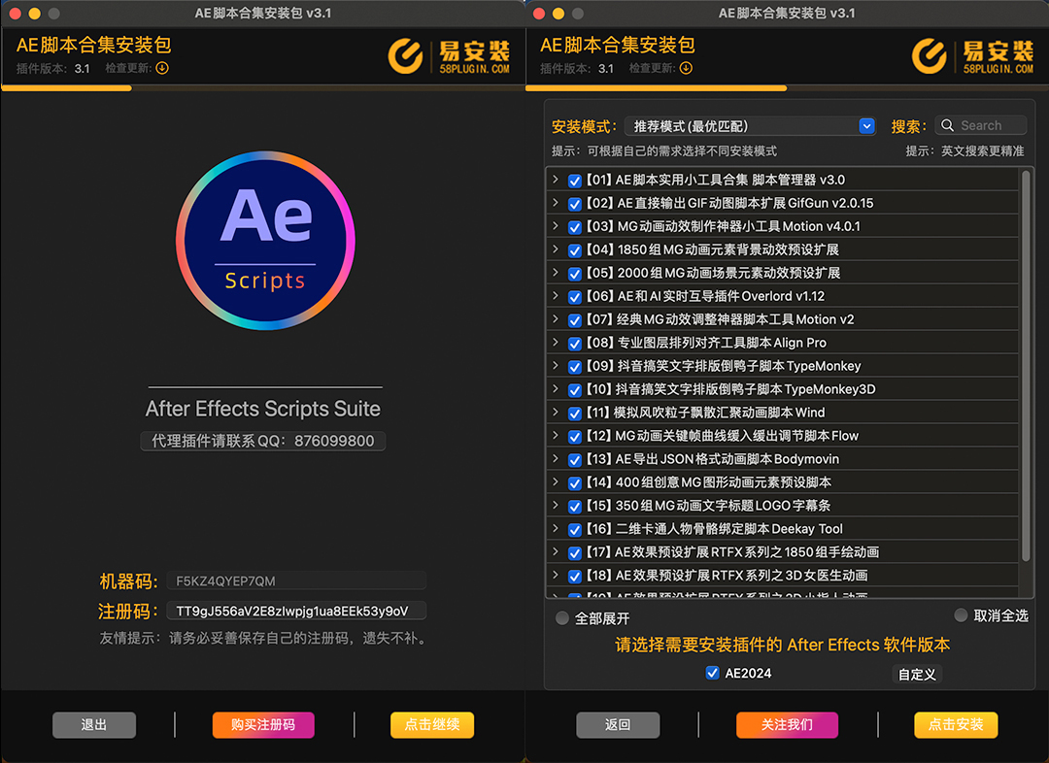
Task: Click the text '代理插件请联系QQ：876099800'
Action: pyautogui.click(x=263, y=442)
